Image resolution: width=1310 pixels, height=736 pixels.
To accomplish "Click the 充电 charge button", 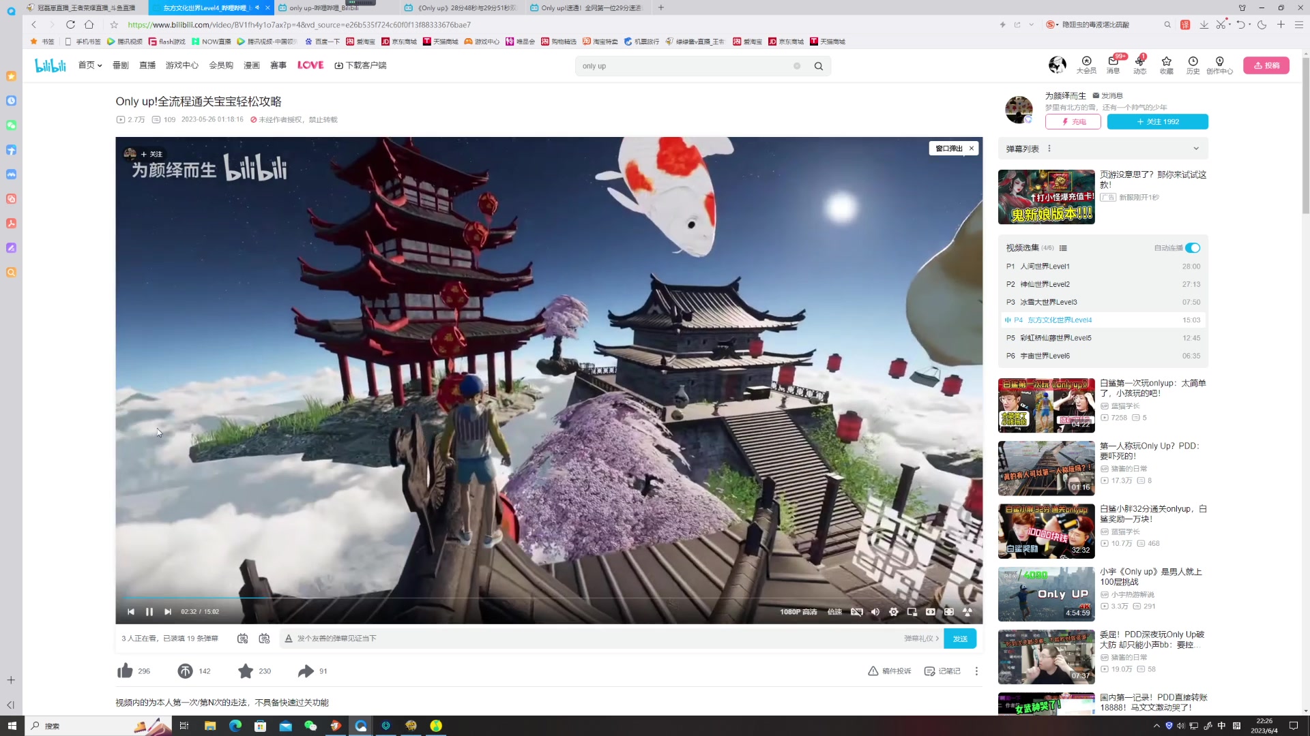I will point(1073,122).
